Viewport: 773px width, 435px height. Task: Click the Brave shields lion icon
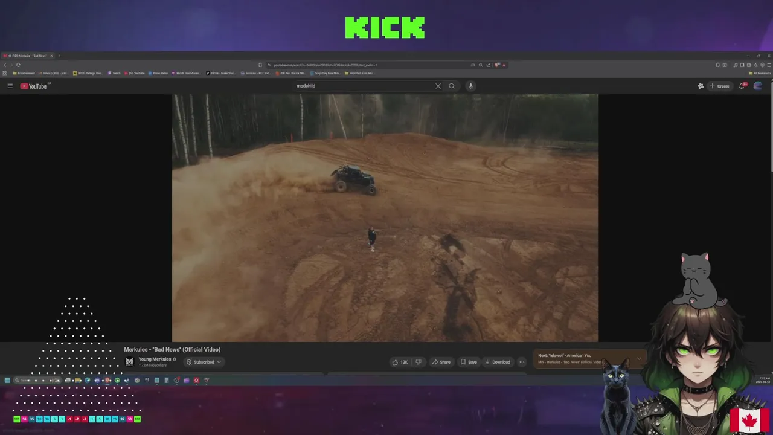497,65
